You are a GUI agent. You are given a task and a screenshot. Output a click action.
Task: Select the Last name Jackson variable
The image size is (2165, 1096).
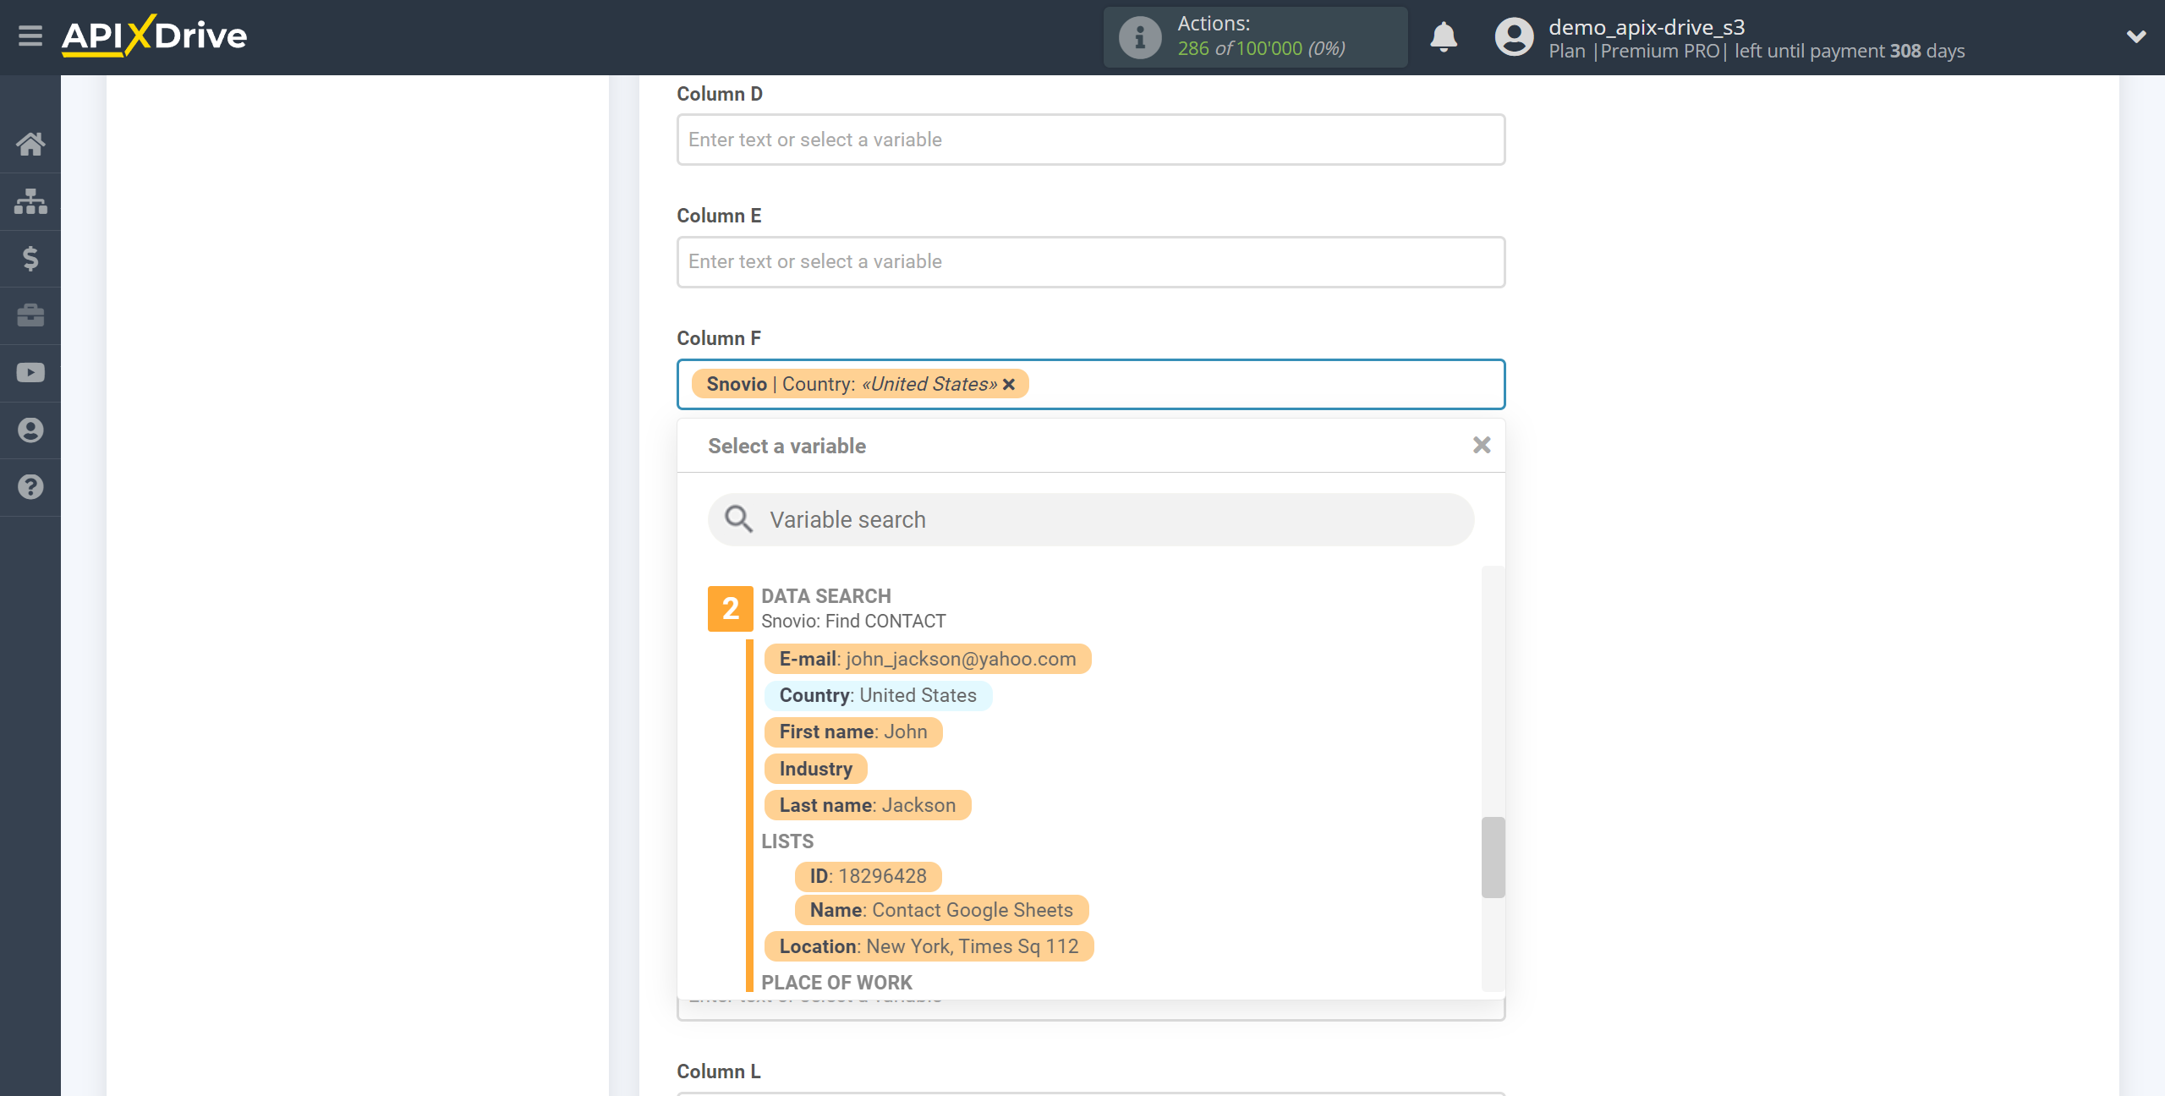tap(868, 805)
